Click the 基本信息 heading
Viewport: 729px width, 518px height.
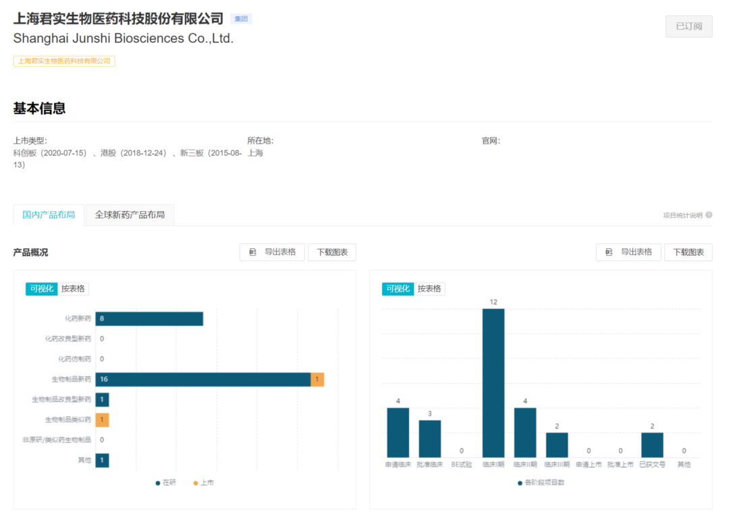tap(40, 108)
